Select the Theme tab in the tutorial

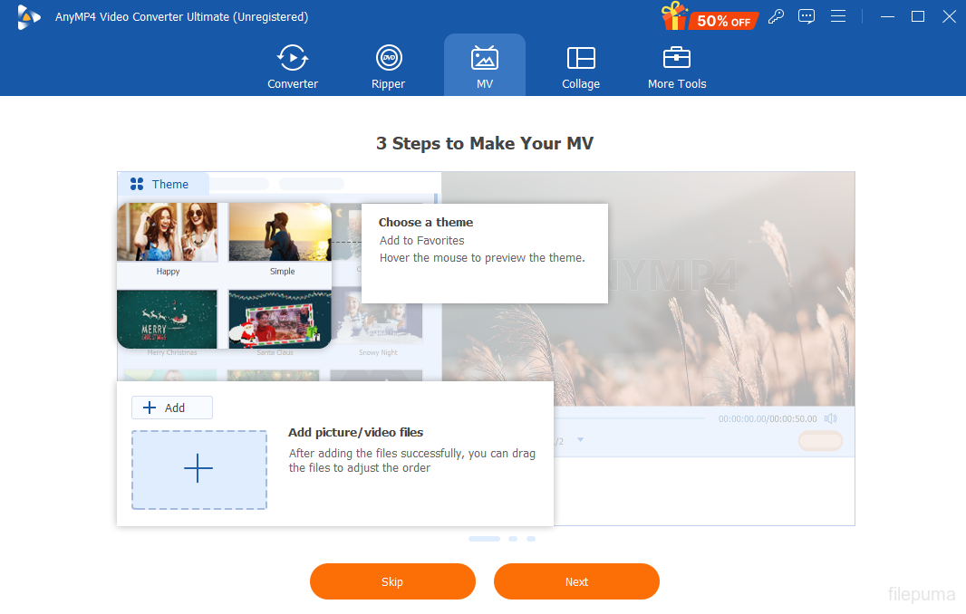point(162,184)
